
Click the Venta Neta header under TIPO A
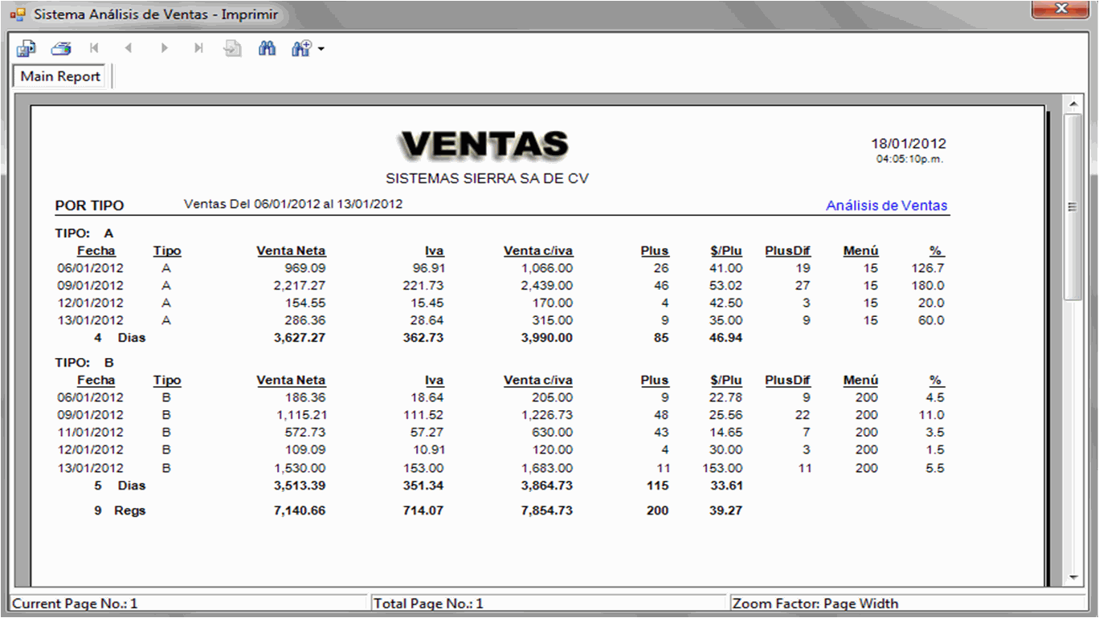[291, 250]
